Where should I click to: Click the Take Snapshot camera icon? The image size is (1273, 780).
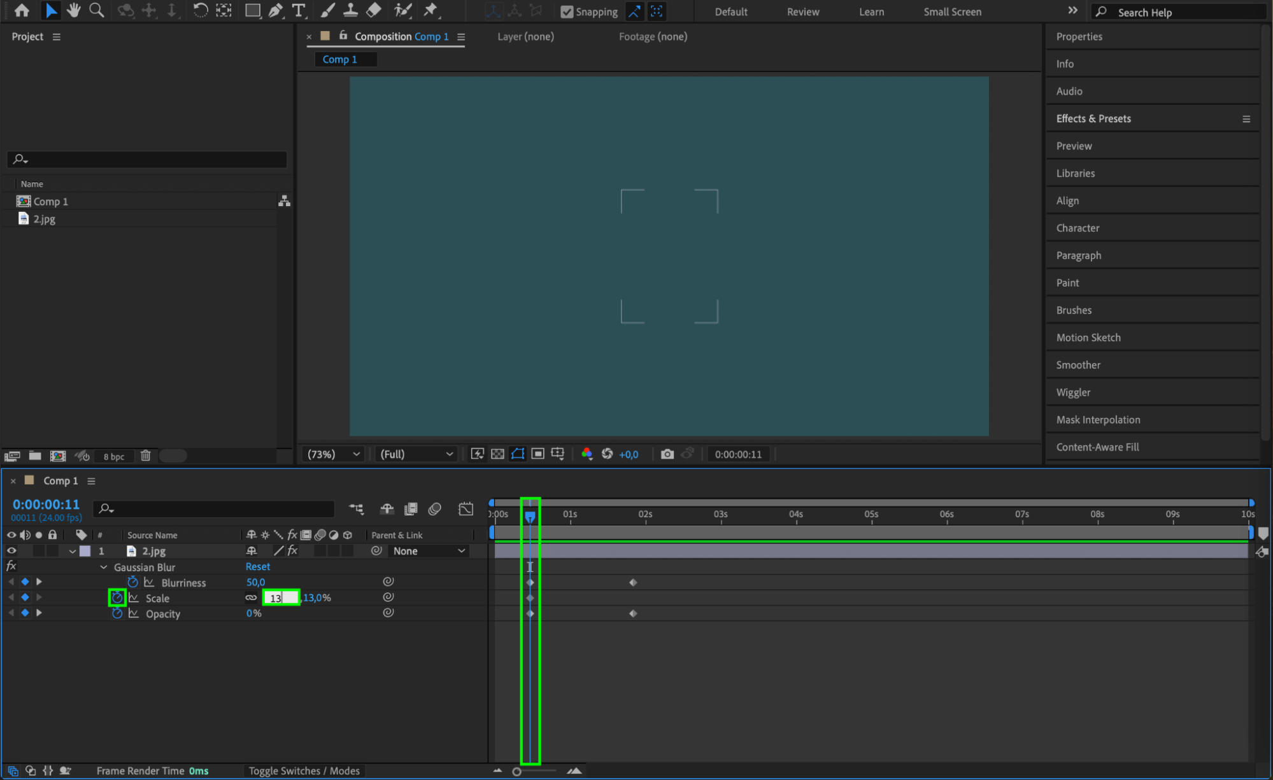[667, 454]
